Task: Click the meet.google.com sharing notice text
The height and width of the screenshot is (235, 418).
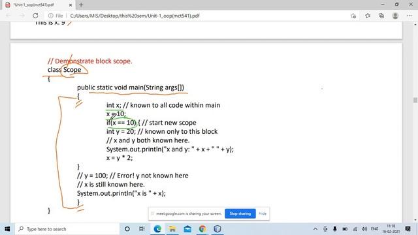Action: [x=189, y=213]
